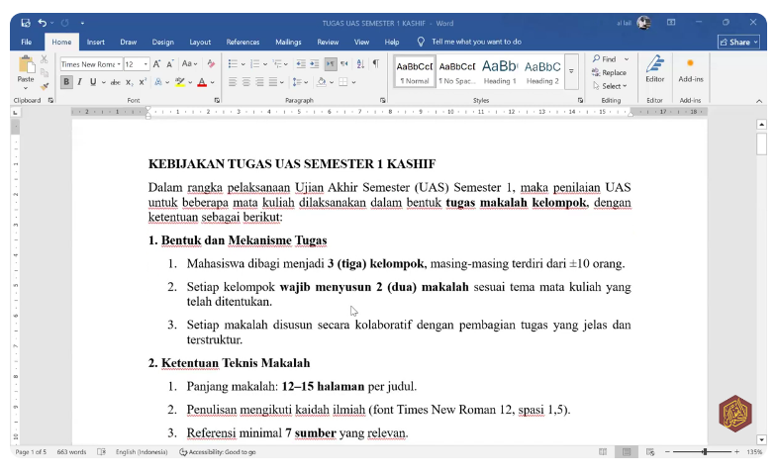Screen dimensions: 778x474
Task: Click the Clear All Formatting icon
Action: coord(210,63)
